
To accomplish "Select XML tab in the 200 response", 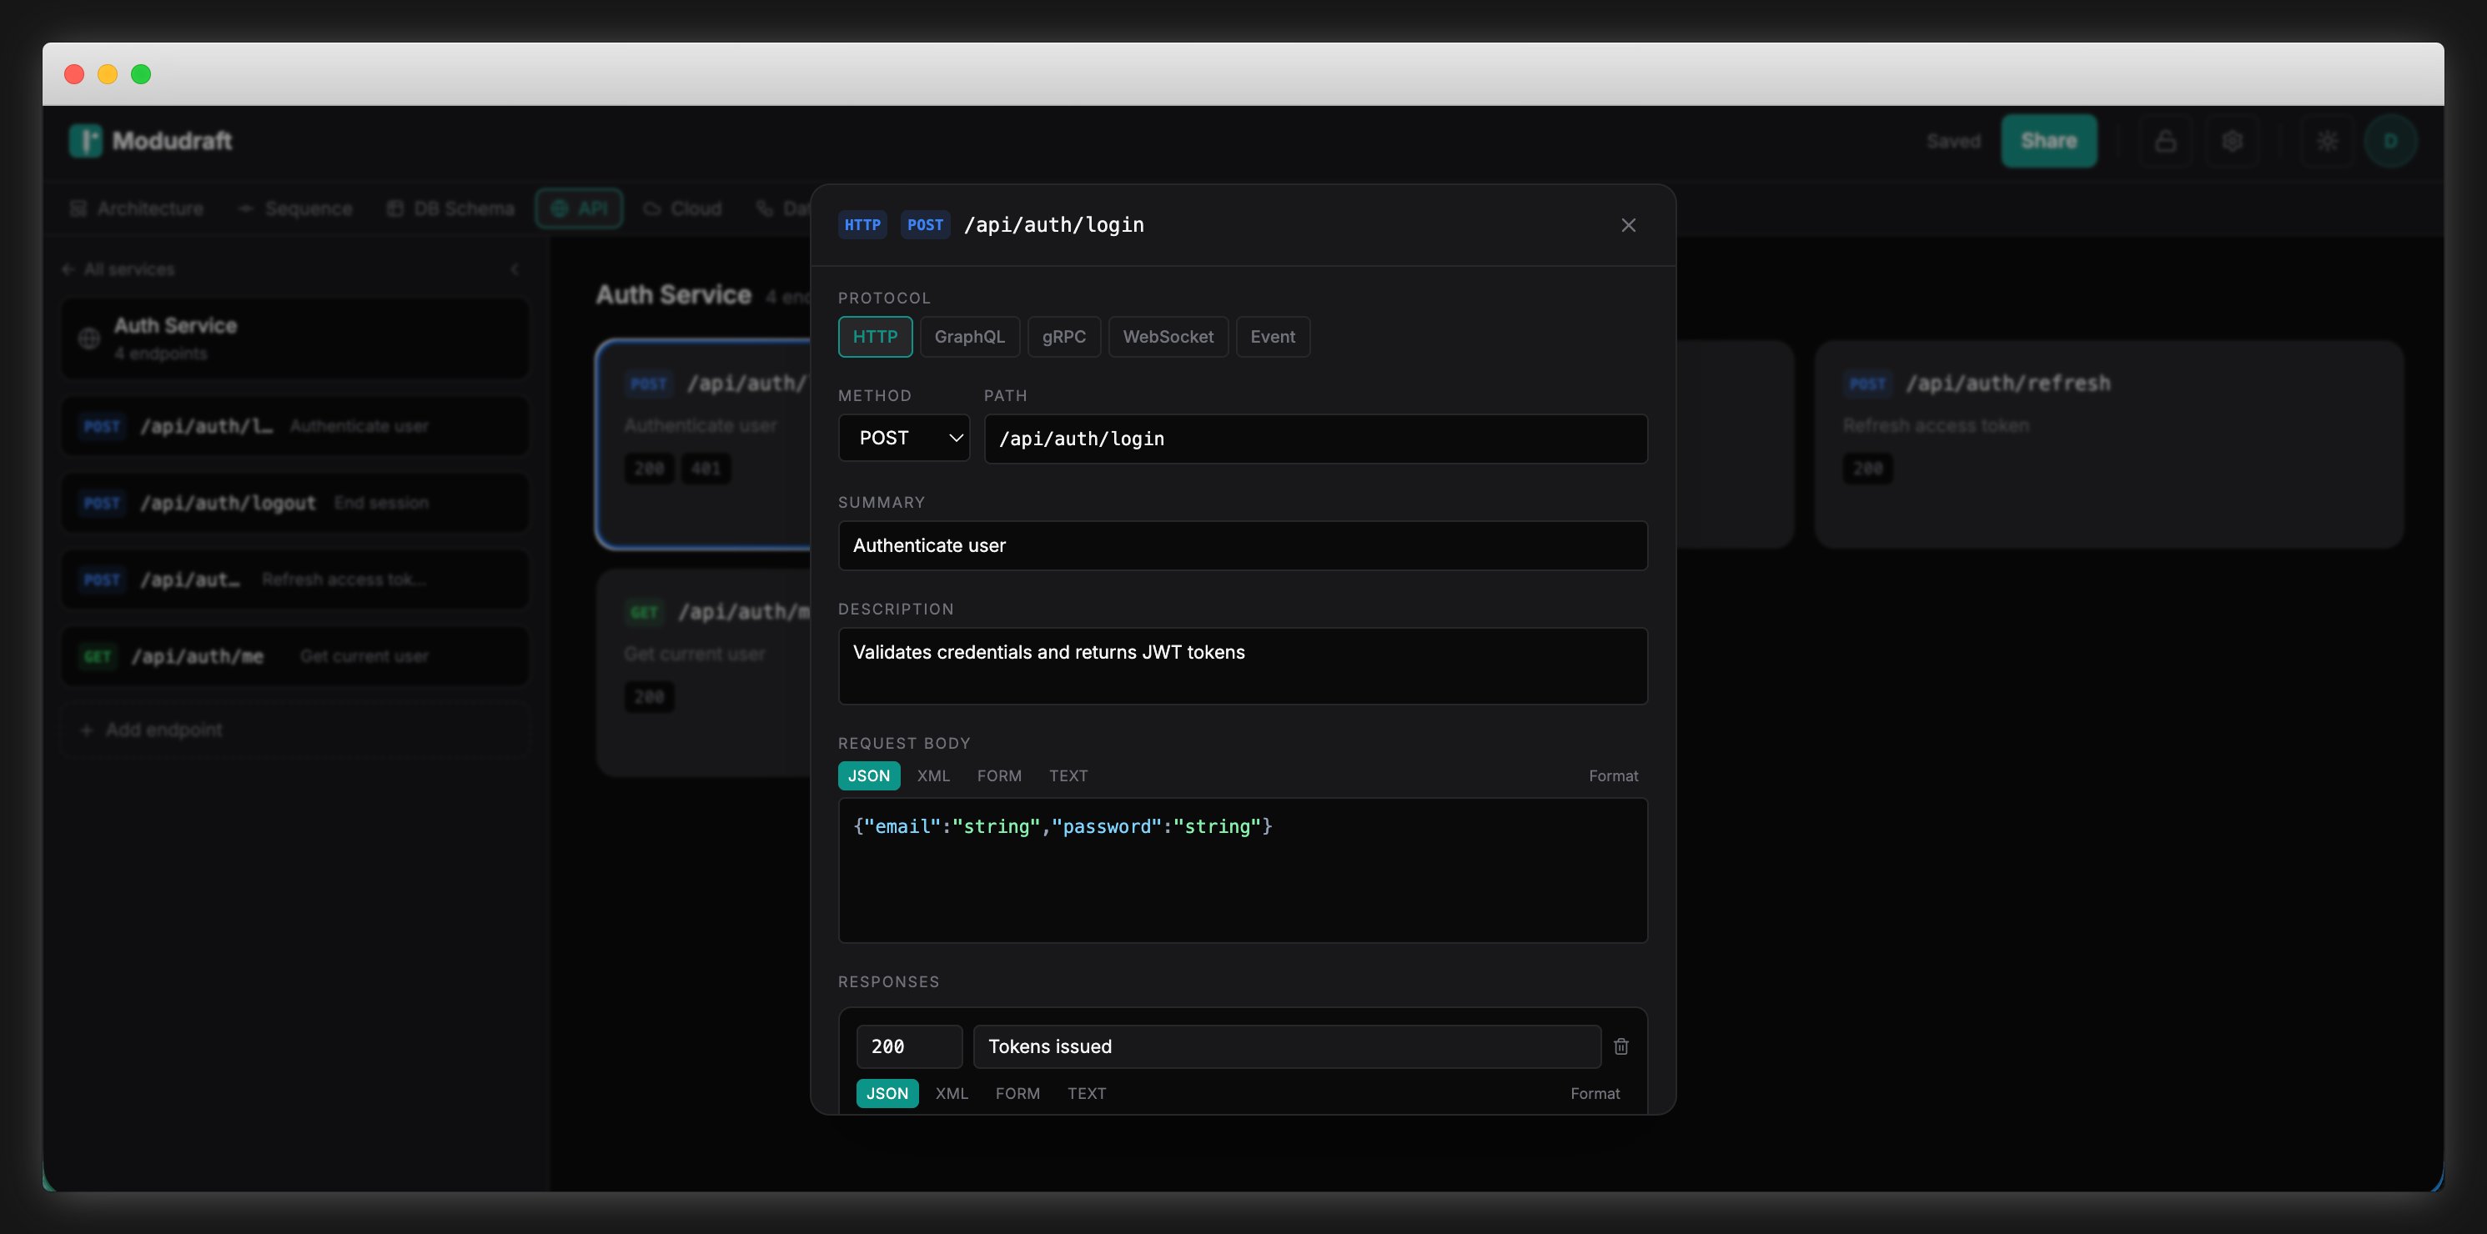I will [x=951, y=1094].
